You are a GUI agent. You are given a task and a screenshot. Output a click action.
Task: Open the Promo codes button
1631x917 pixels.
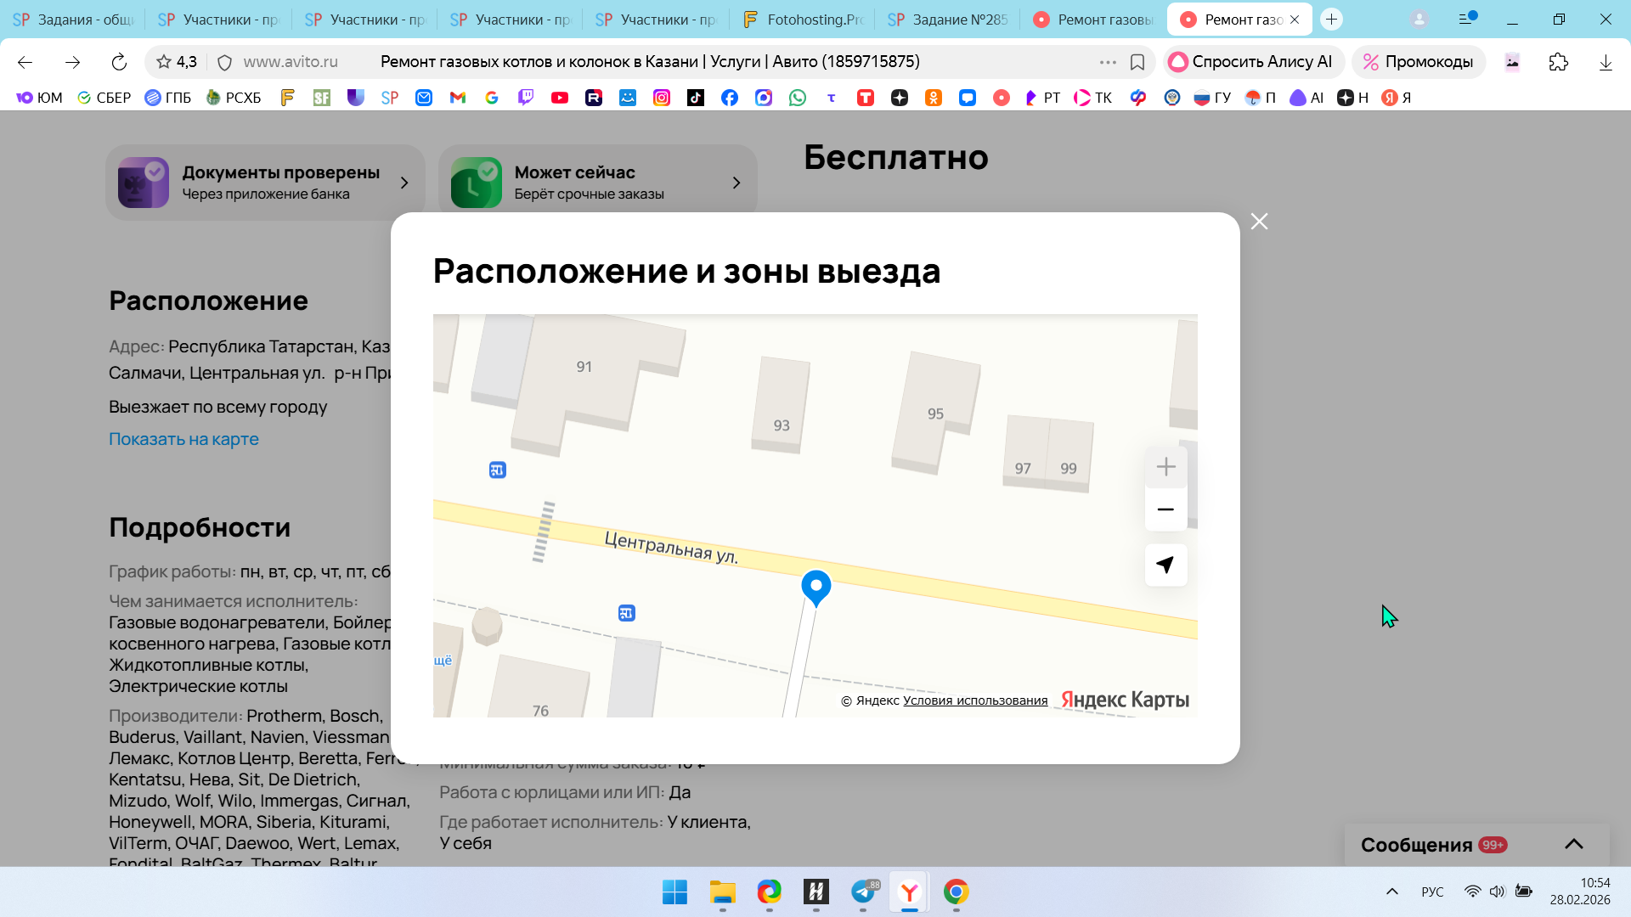[1418, 62]
